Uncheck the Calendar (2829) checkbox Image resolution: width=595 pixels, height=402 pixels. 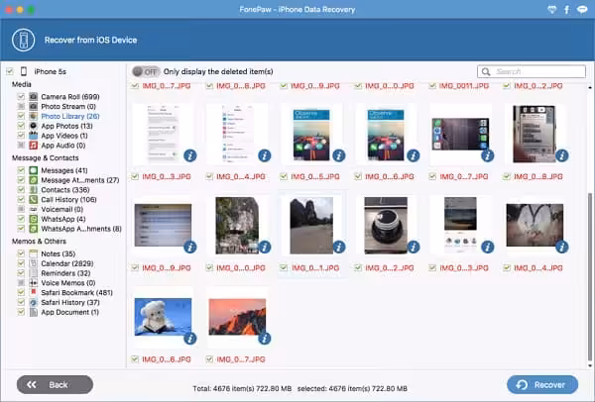coord(21,263)
